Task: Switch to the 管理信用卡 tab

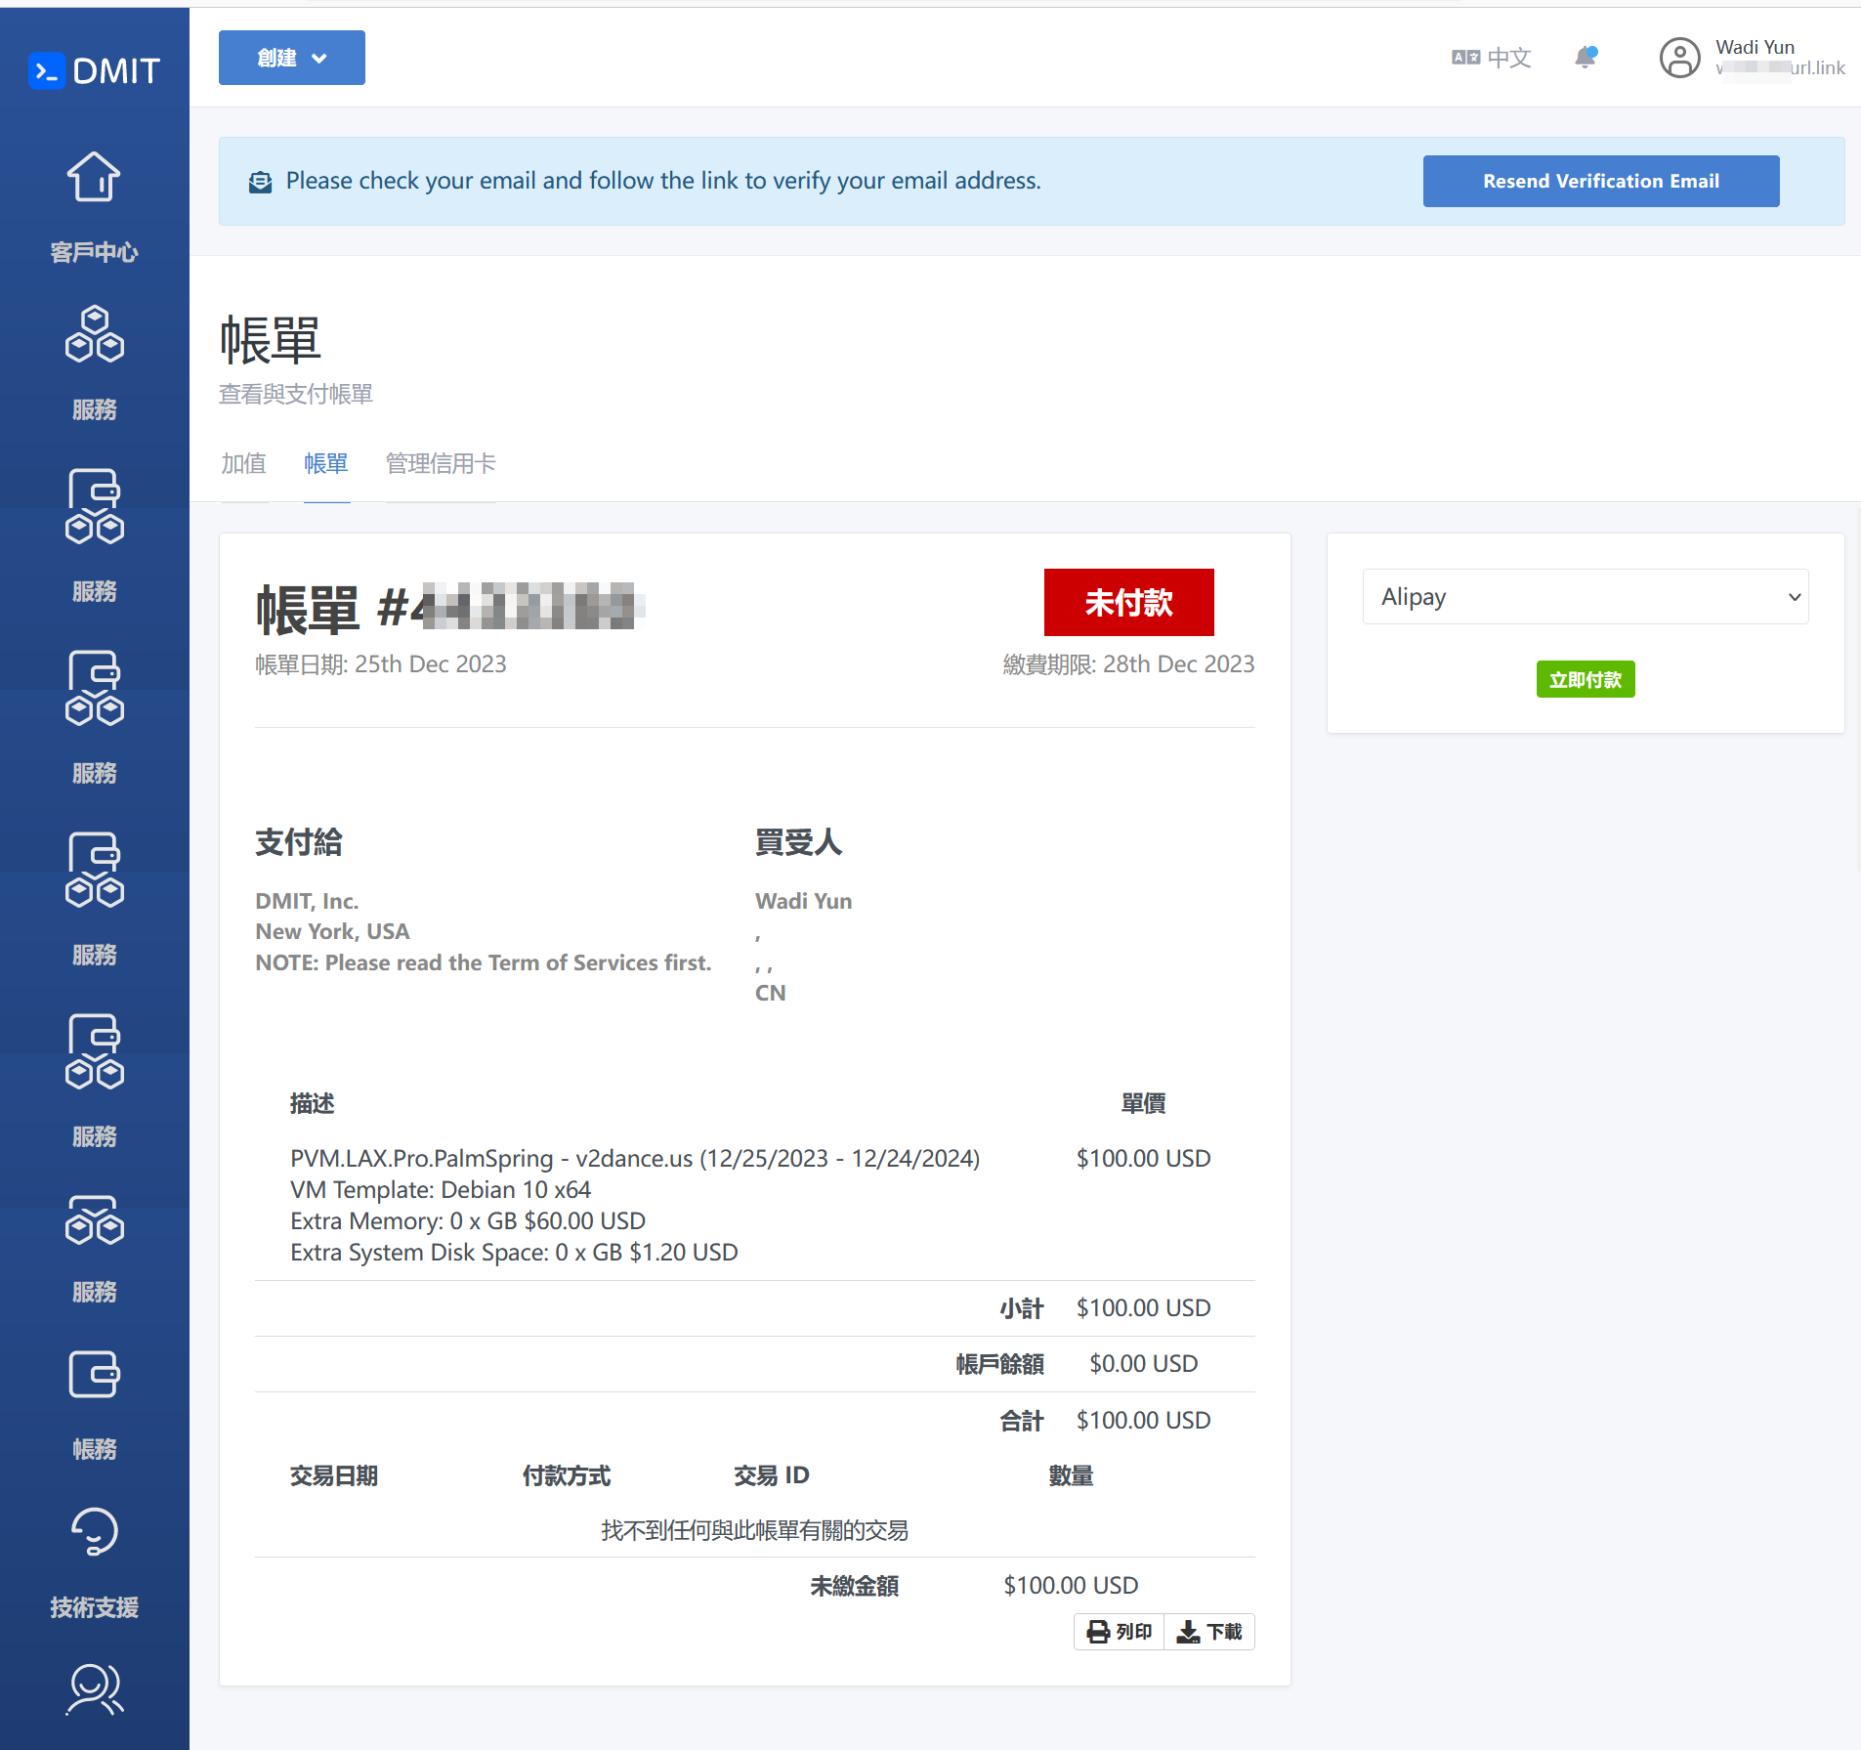Action: click(x=441, y=463)
